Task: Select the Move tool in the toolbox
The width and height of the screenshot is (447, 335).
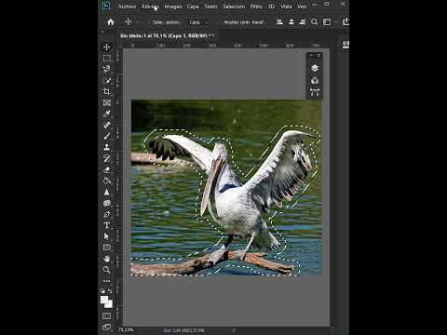Action: click(x=107, y=47)
